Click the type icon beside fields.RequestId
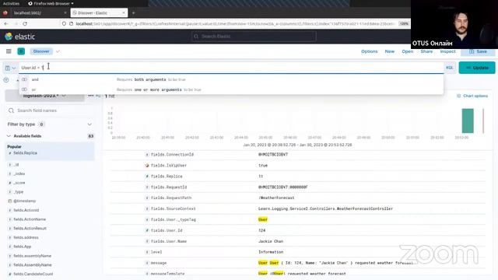 (147, 187)
